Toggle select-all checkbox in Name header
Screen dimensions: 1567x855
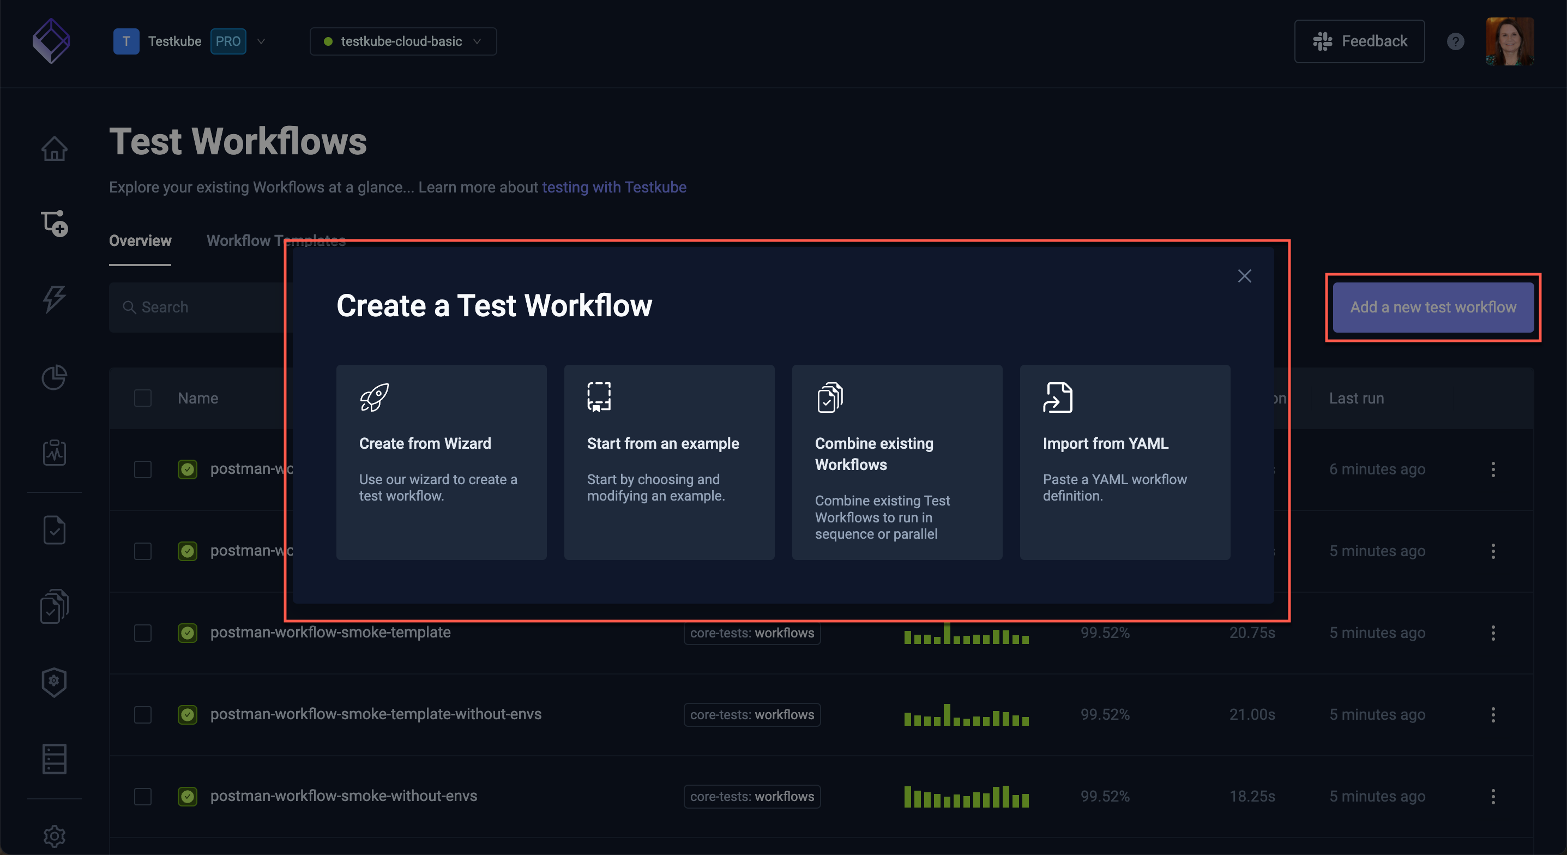tap(142, 398)
